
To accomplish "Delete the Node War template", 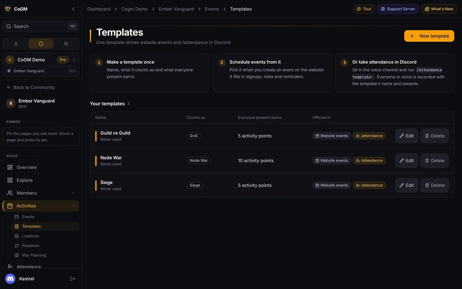I will [x=434, y=161].
